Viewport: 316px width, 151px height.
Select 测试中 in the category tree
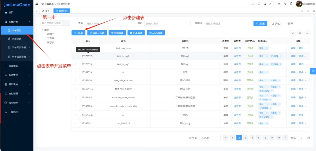coord(51,34)
